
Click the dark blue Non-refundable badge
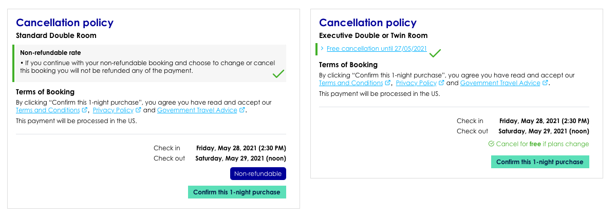coord(258,173)
